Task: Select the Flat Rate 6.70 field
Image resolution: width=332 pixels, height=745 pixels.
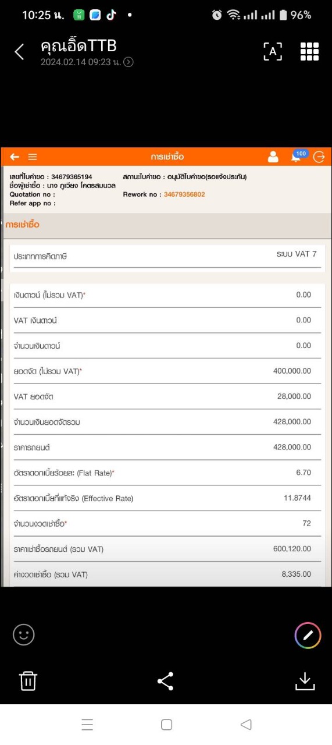Action: 167,473
